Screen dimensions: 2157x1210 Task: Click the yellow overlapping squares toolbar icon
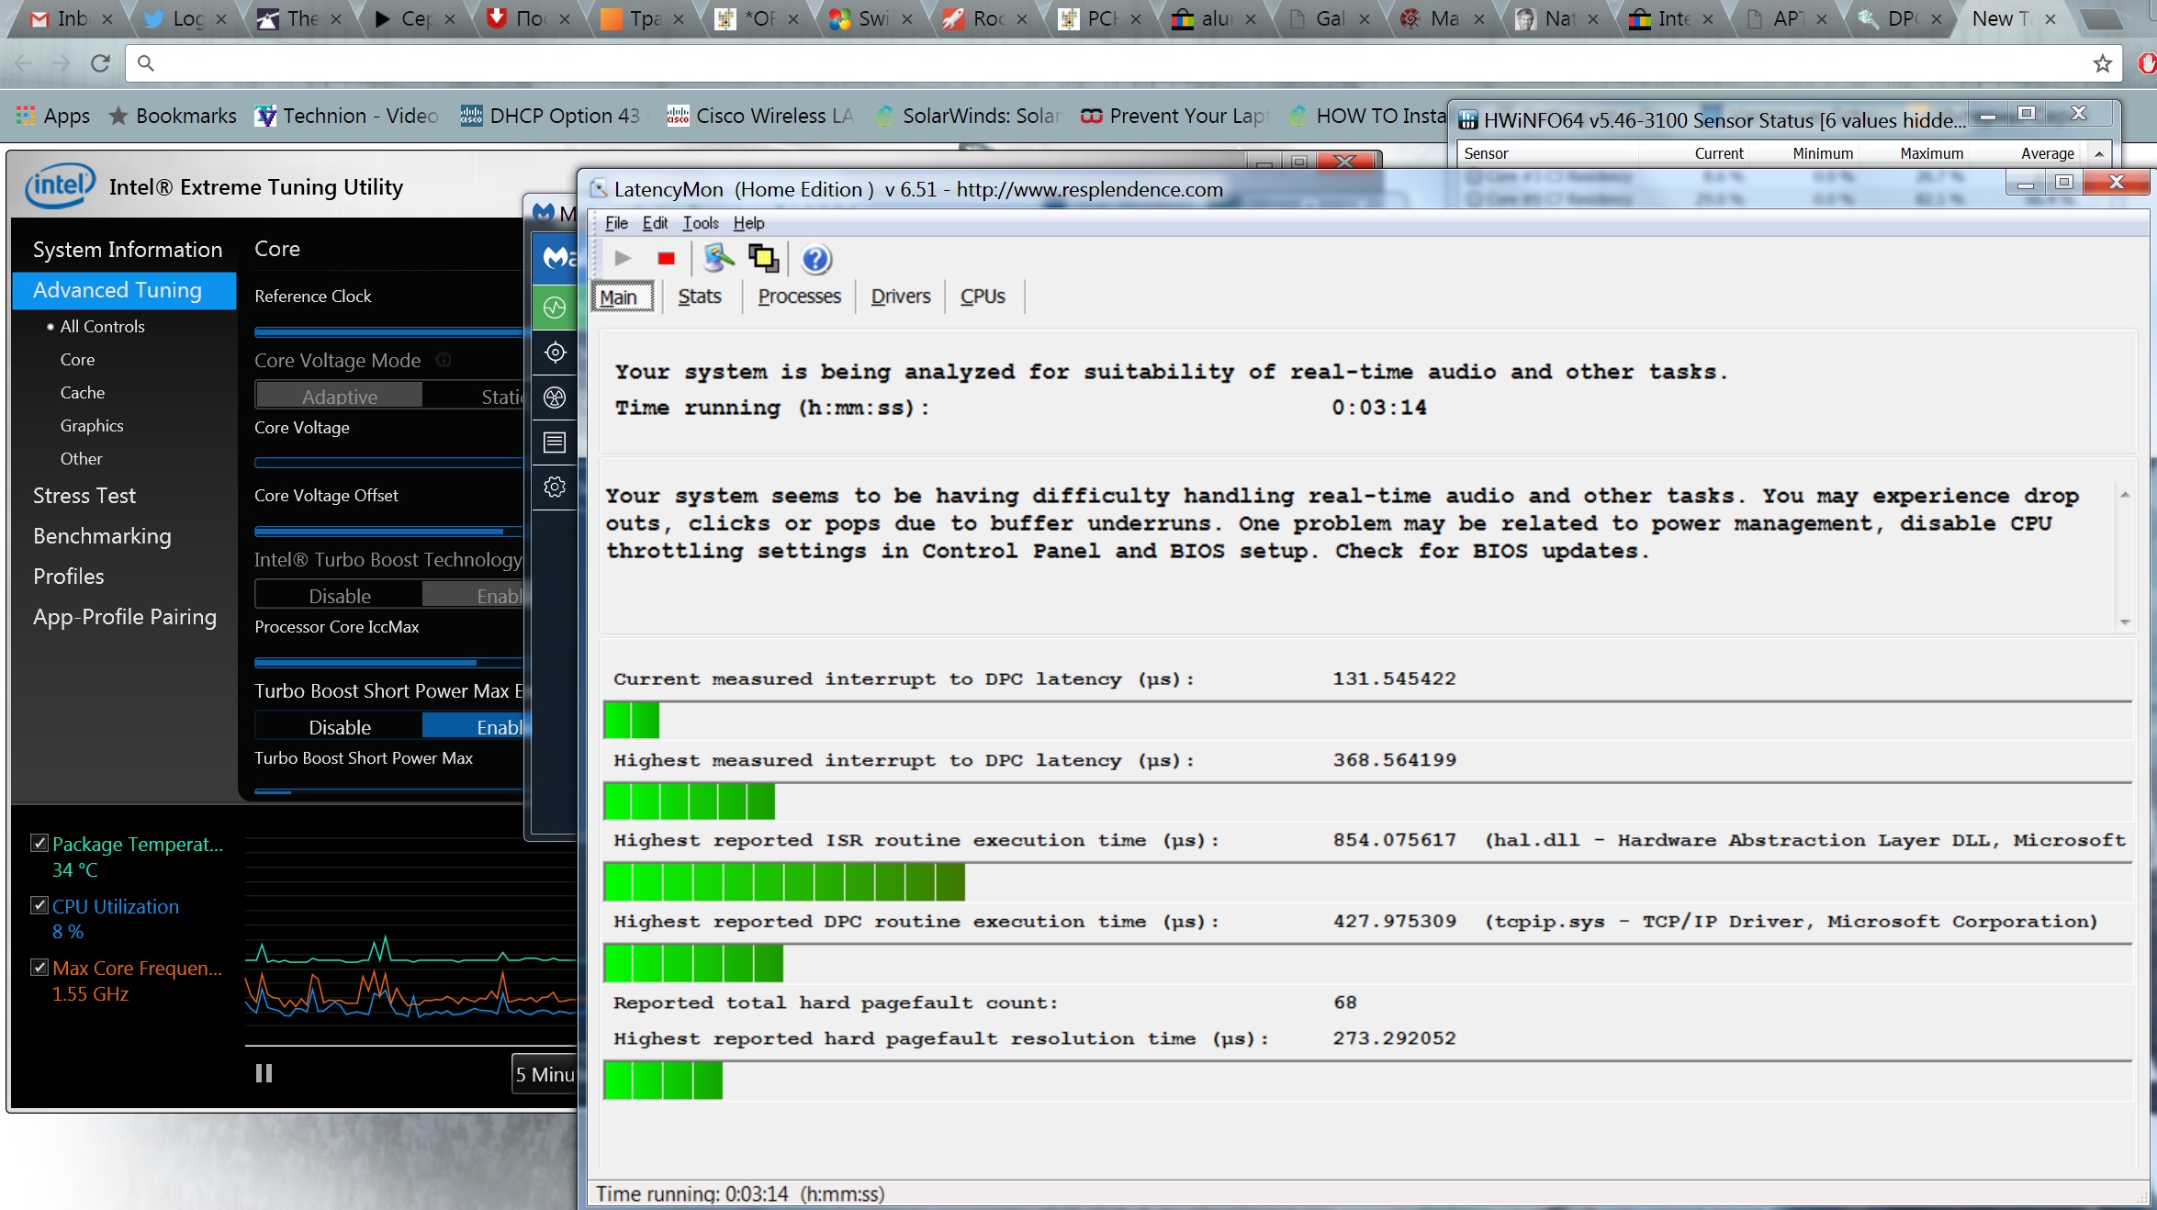[763, 259]
